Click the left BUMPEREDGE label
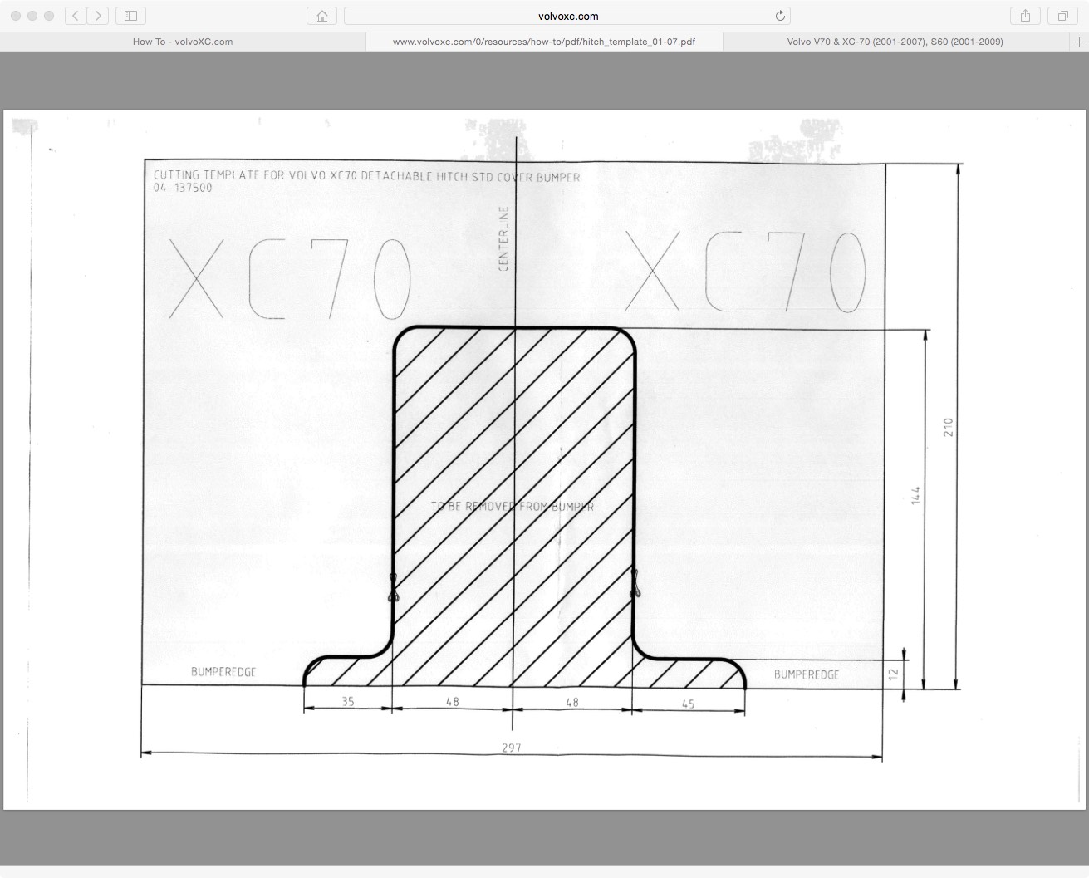Screen dimensions: 1089x878 tap(223, 670)
